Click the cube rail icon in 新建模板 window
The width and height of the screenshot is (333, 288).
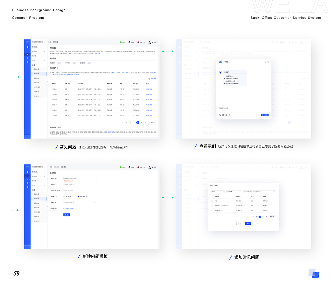point(27,179)
